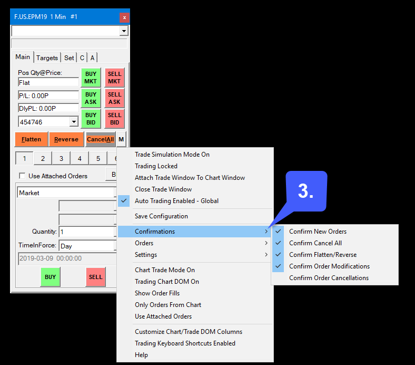This screenshot has height=365, width=415.
Task: Select quantity preset button 5
Action: (x=98, y=159)
